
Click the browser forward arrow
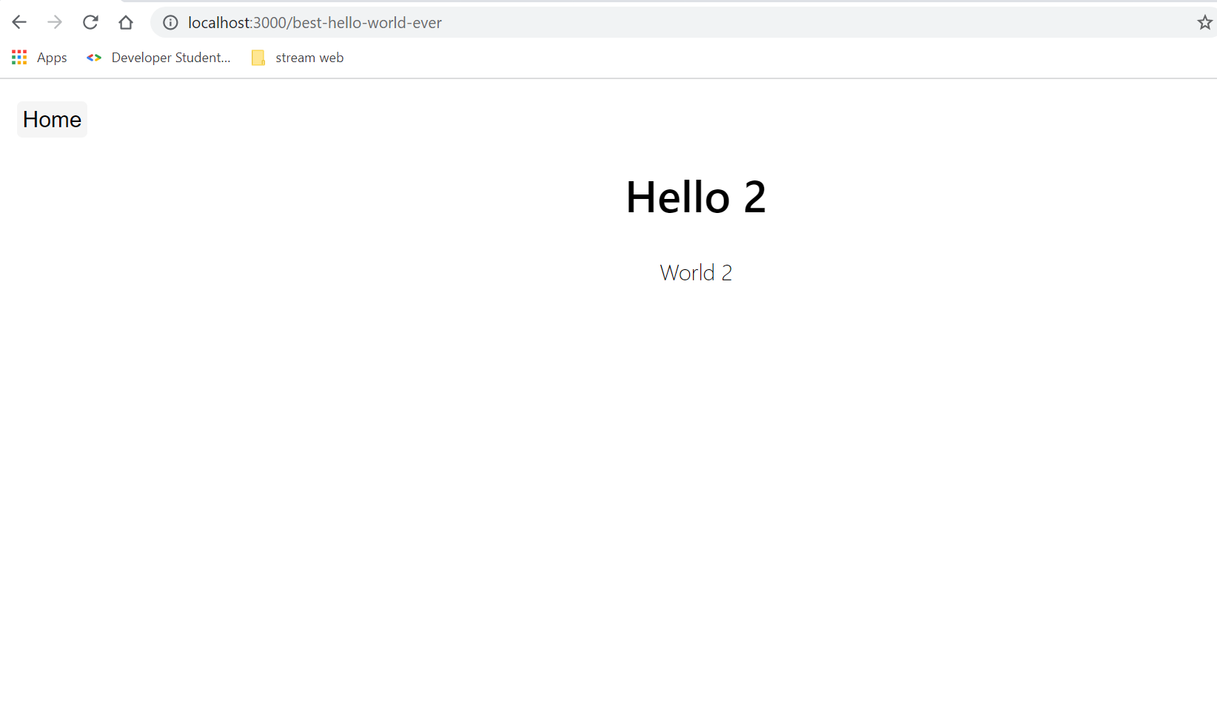55,22
